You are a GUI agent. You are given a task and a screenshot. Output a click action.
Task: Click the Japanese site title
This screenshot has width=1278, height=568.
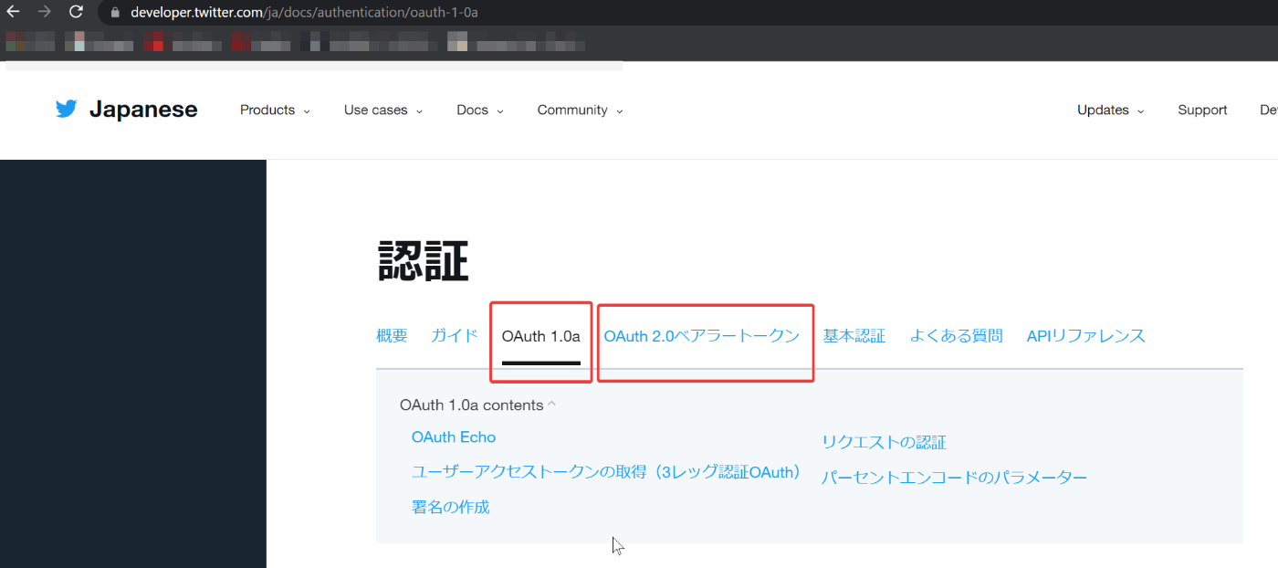coord(143,110)
